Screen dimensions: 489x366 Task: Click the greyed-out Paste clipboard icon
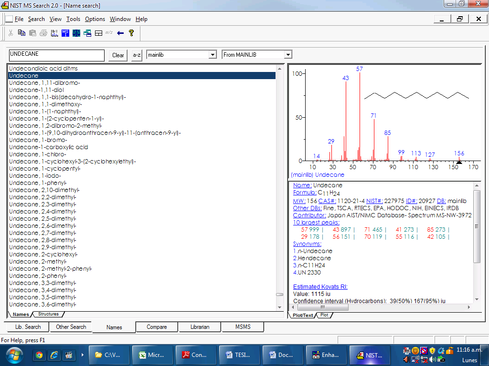[32, 33]
